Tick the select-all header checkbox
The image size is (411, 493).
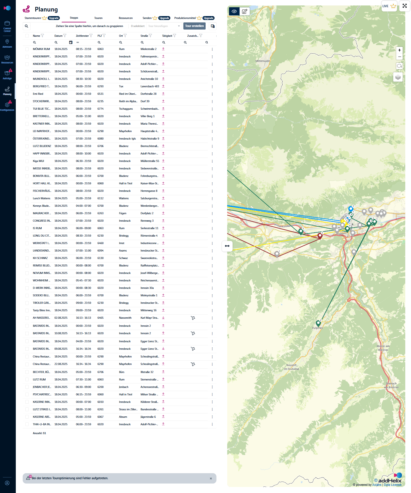point(27,36)
